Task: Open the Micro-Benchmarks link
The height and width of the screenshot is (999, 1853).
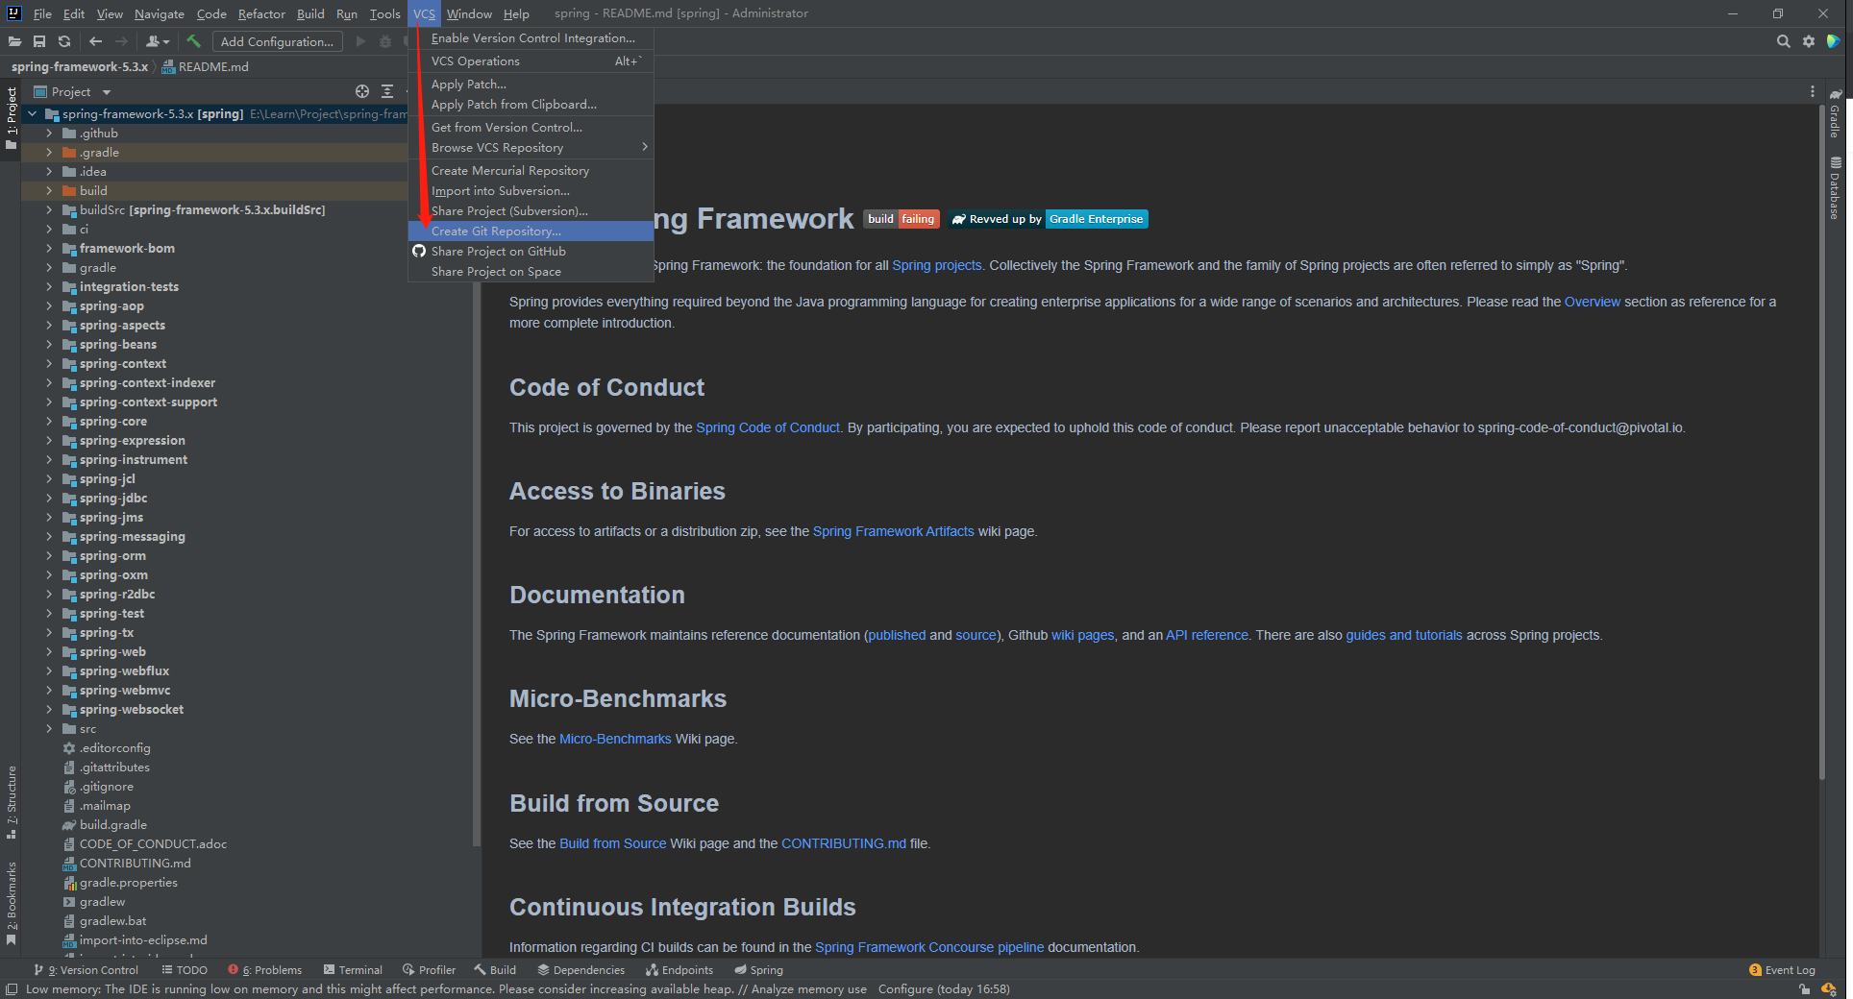Action: pos(615,739)
